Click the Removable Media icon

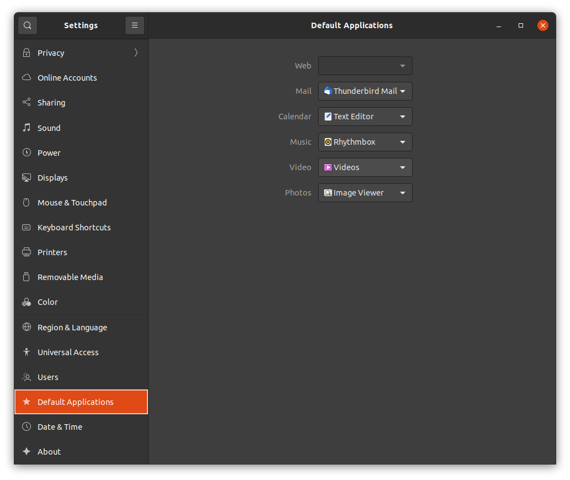pos(27,277)
